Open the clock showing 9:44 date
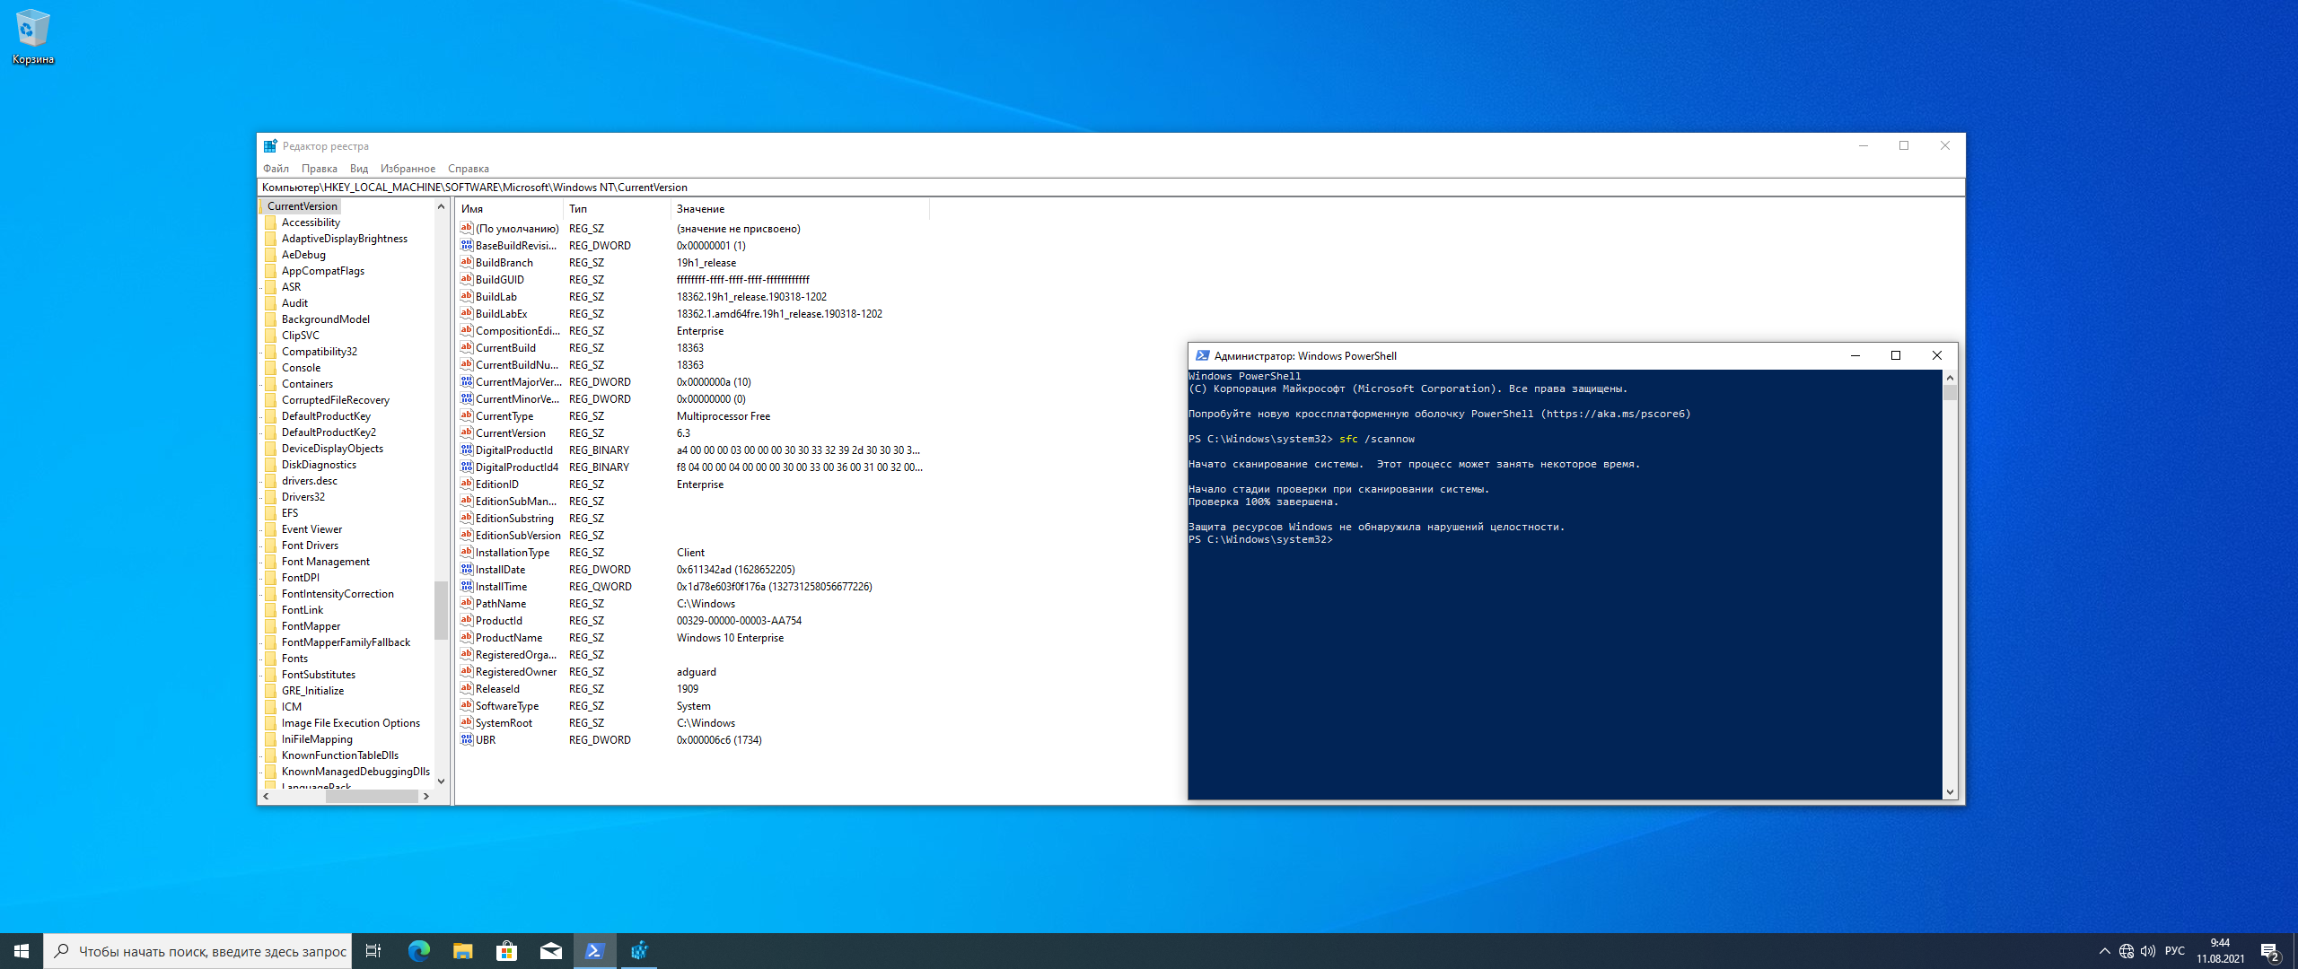The width and height of the screenshot is (2298, 969). pos(2220,951)
